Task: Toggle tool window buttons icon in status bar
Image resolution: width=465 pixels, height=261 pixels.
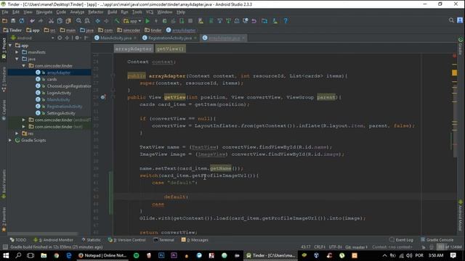Action: coord(5,246)
